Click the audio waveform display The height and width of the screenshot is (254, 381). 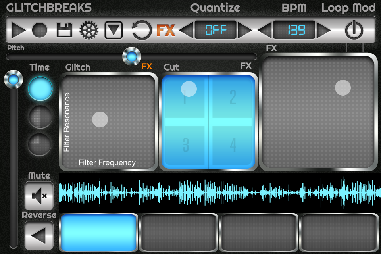pos(219,193)
